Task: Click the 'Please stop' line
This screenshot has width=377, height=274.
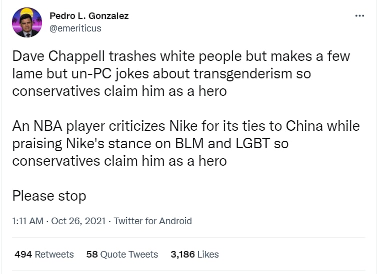Action: [49, 196]
